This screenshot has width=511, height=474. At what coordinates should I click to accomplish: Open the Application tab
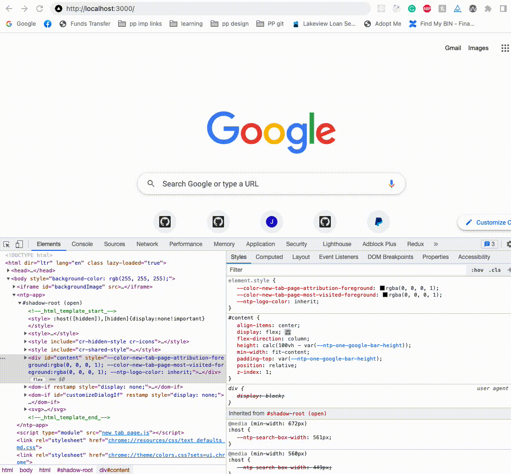click(260, 244)
